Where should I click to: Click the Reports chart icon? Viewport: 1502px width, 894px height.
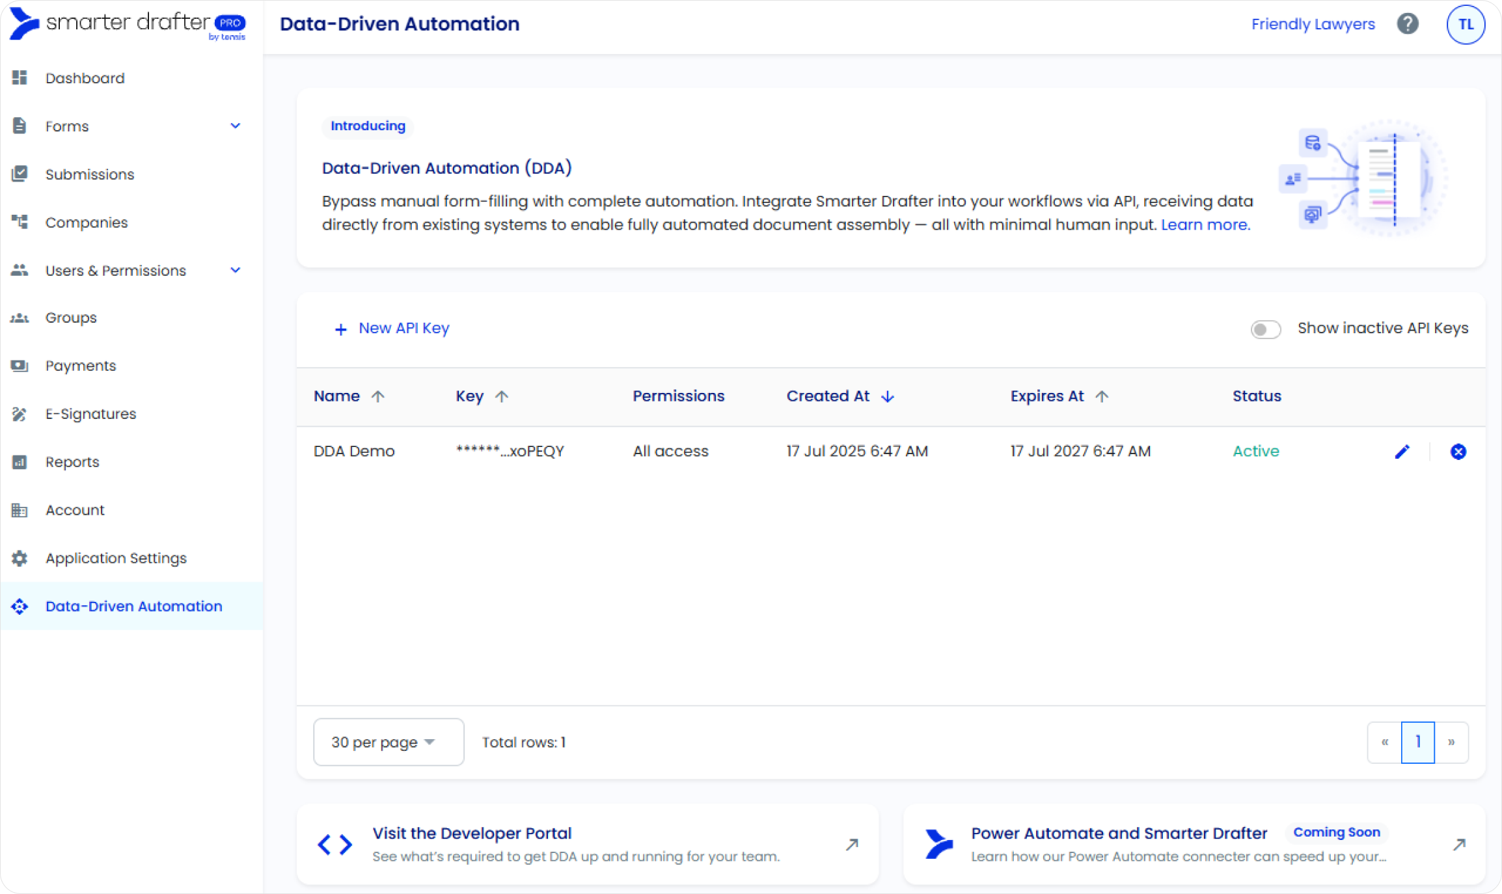pyautogui.click(x=20, y=462)
